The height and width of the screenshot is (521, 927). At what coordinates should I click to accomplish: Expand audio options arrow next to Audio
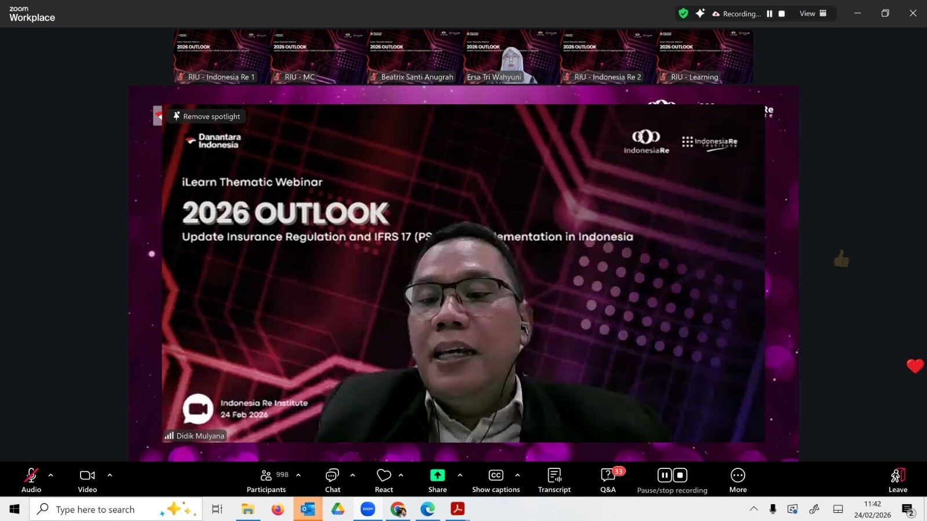click(51, 475)
